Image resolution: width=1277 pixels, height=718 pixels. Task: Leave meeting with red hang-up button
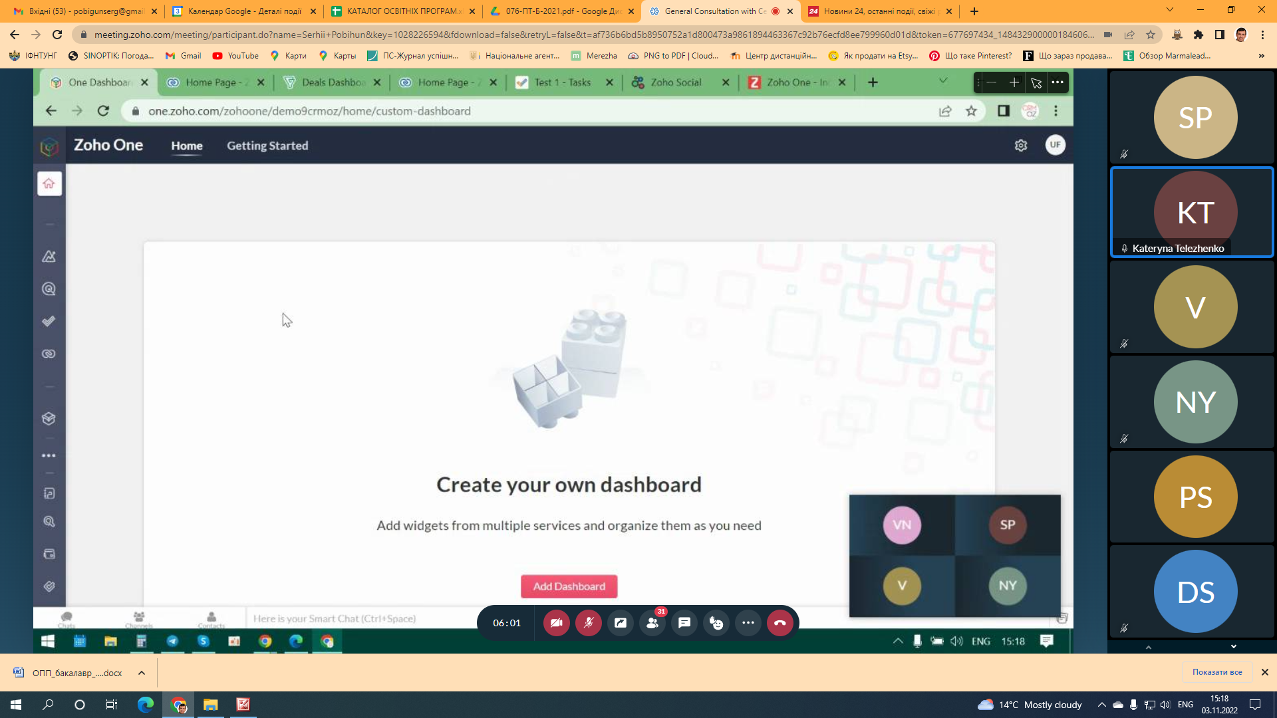780,623
